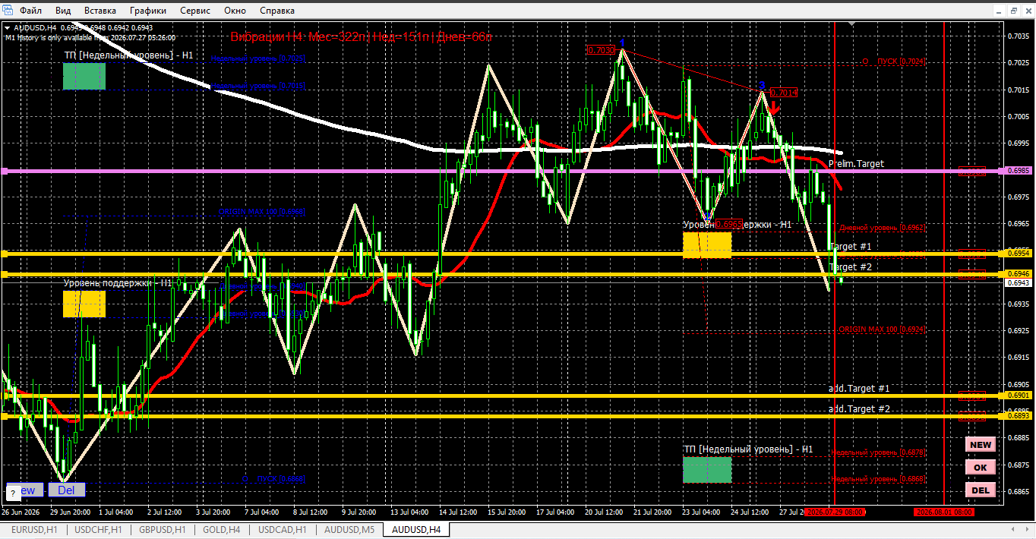Click the pink NEW button
The image size is (1036, 539).
981,445
